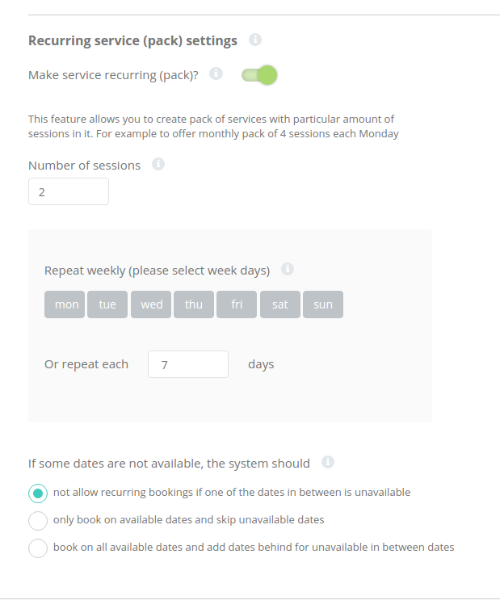Click the 'Recurring service (pack) settings' heading

click(132, 40)
